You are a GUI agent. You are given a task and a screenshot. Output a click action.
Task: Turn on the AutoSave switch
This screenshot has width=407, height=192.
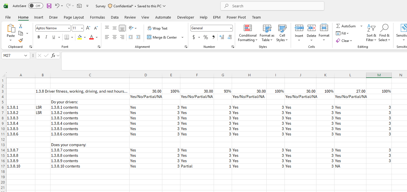[36, 6]
